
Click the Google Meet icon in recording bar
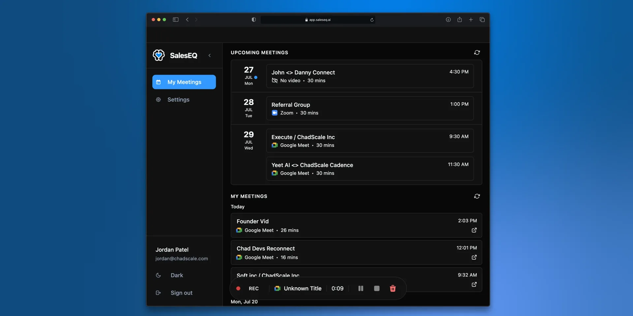tap(278, 288)
